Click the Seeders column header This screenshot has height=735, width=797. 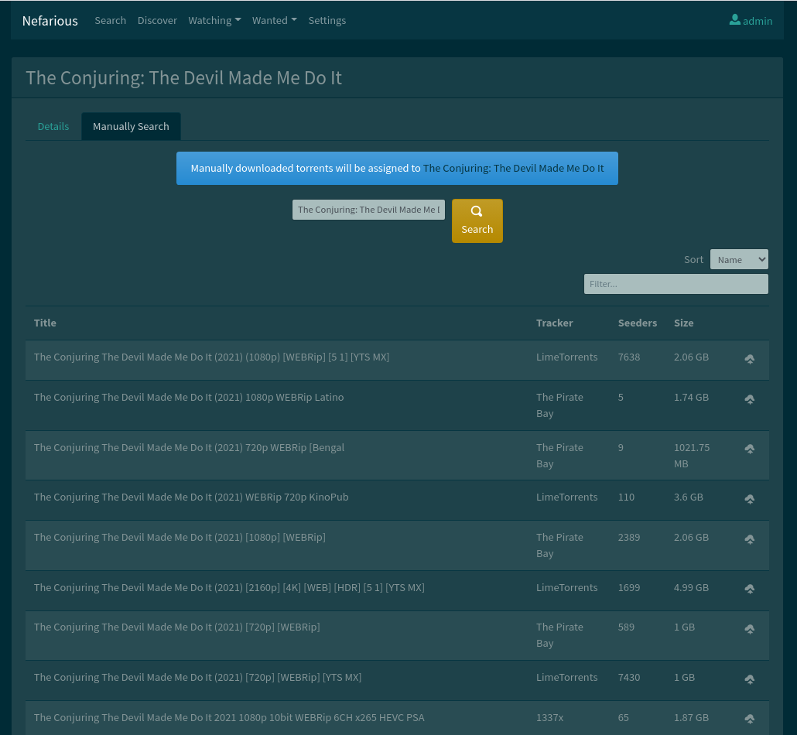(638, 323)
